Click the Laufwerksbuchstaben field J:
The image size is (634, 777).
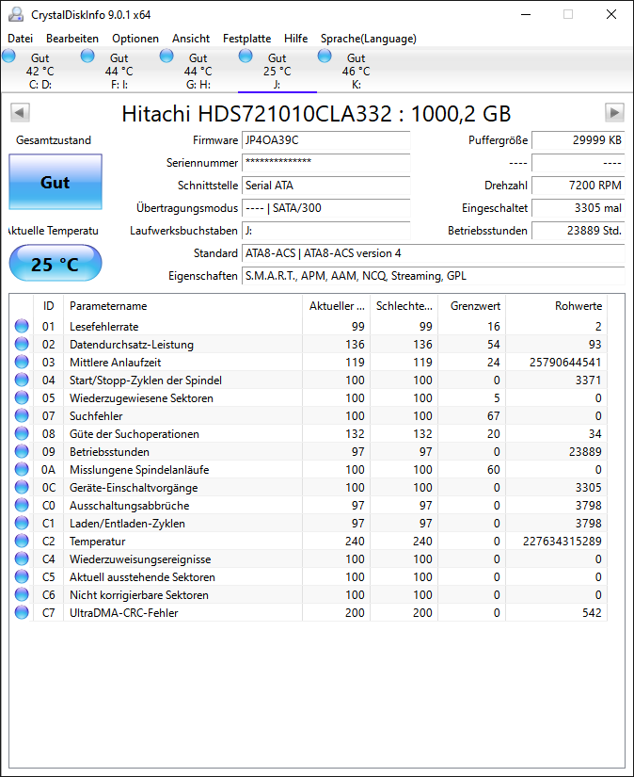tap(326, 231)
